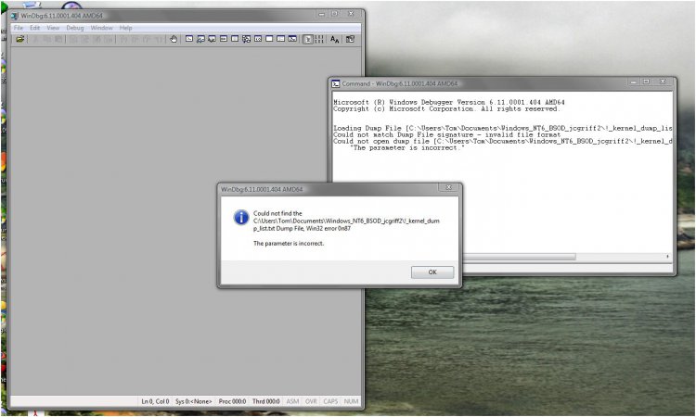
Task: Click 'Could not match Dump File signature' line
Action: (x=447, y=134)
